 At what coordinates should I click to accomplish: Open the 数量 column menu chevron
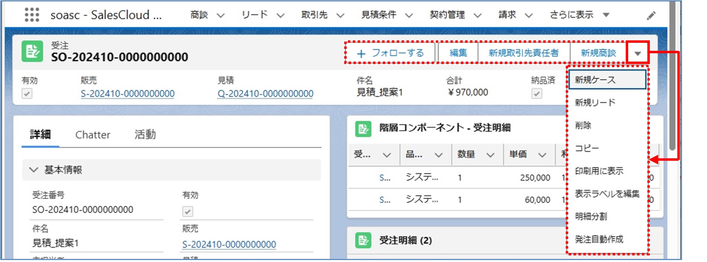pos(490,155)
